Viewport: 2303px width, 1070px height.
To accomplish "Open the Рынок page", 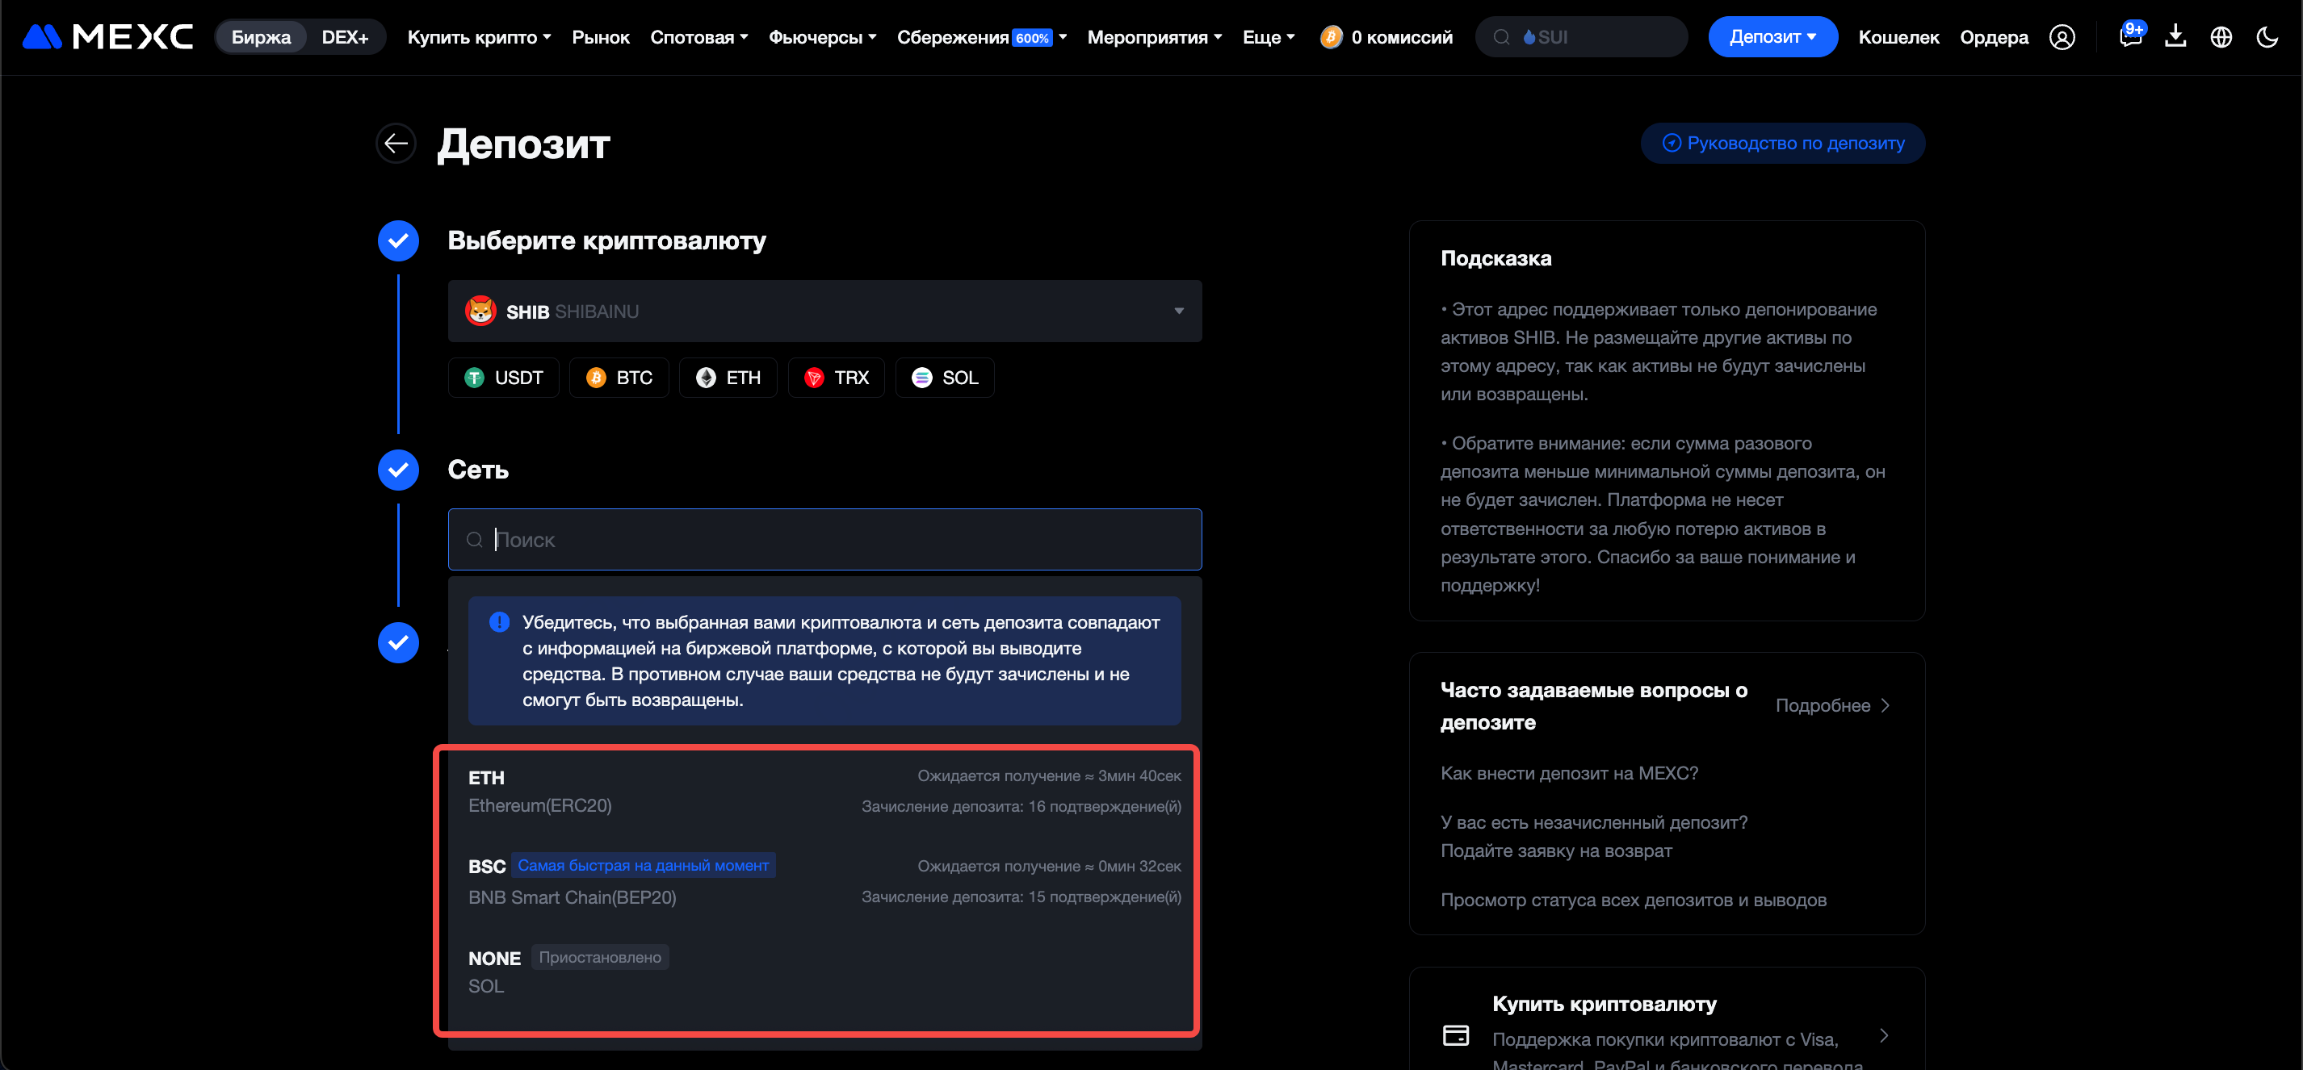I will point(601,36).
